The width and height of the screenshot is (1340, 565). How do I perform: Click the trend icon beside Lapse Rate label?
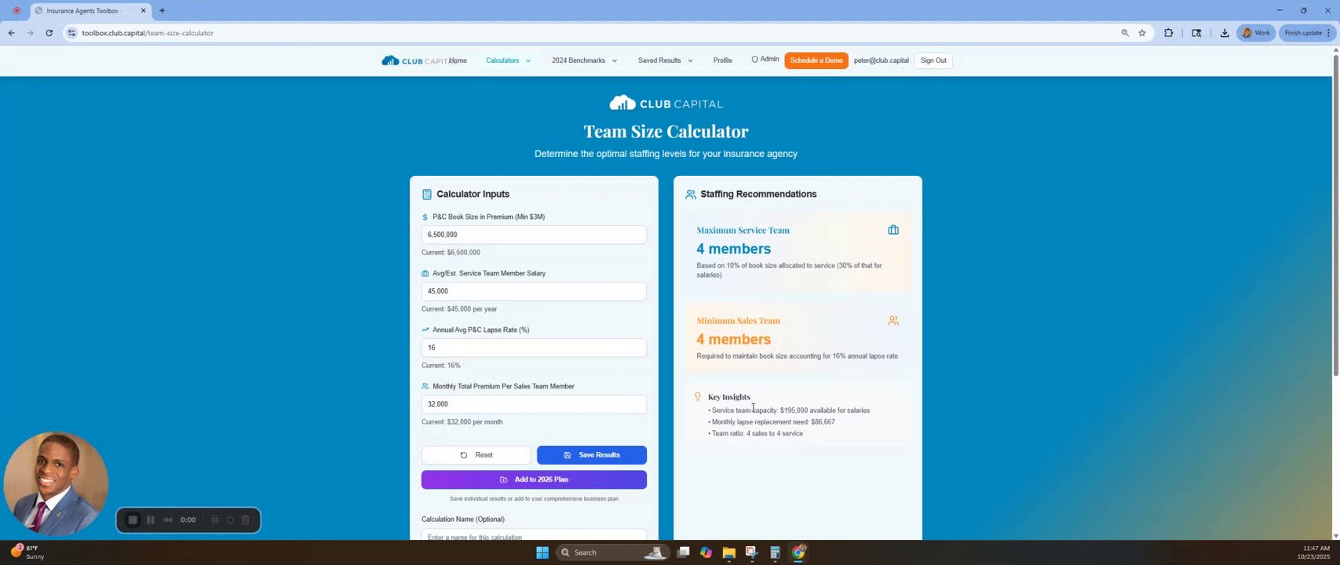tap(425, 330)
